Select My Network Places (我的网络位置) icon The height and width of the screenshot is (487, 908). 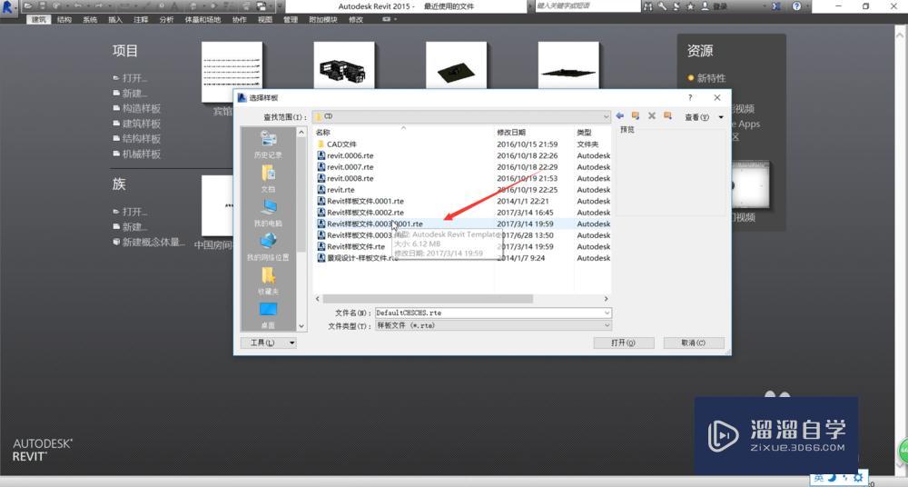(268, 247)
